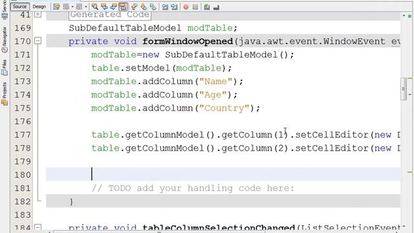
Task: Collapse the formWindowOpened method fold
Action: pos(38,41)
